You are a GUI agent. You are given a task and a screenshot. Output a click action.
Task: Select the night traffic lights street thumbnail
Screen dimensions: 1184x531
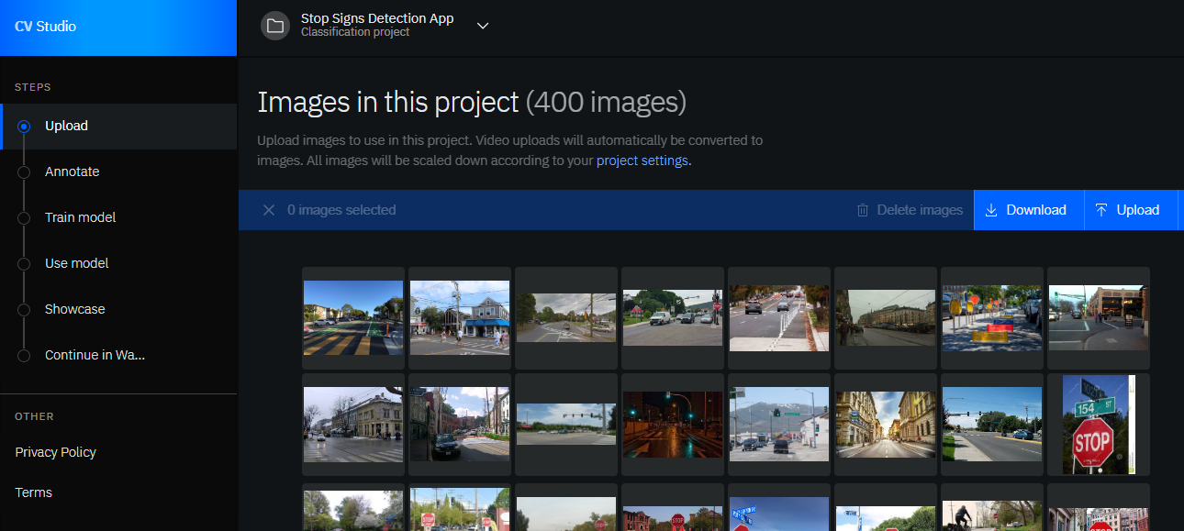pyautogui.click(x=672, y=424)
